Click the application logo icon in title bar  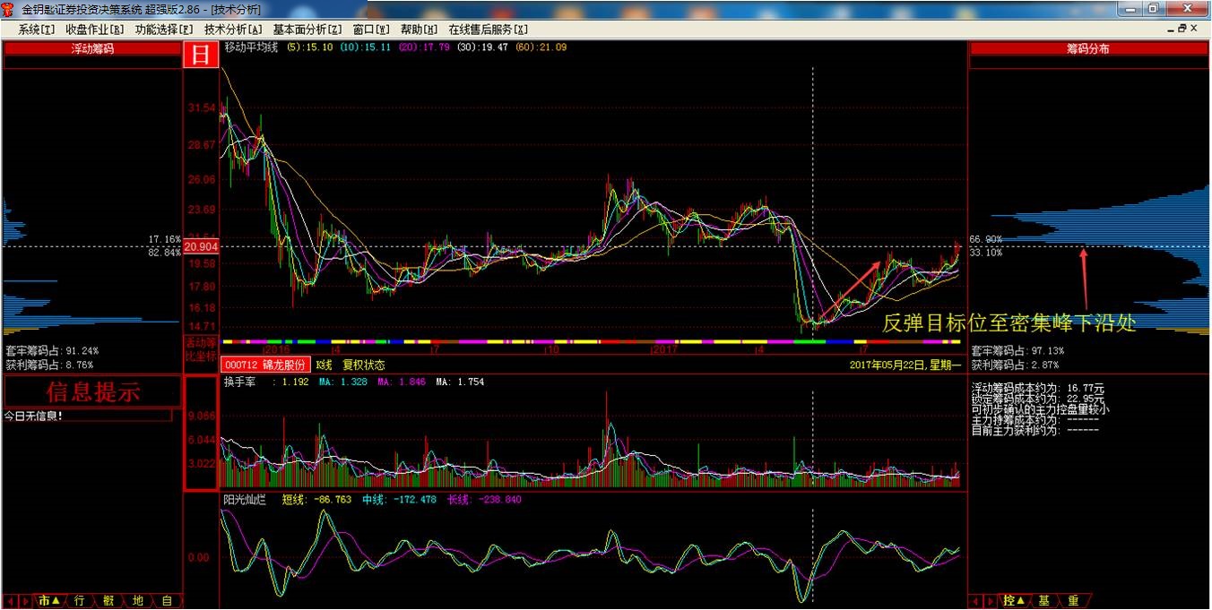click(10, 8)
